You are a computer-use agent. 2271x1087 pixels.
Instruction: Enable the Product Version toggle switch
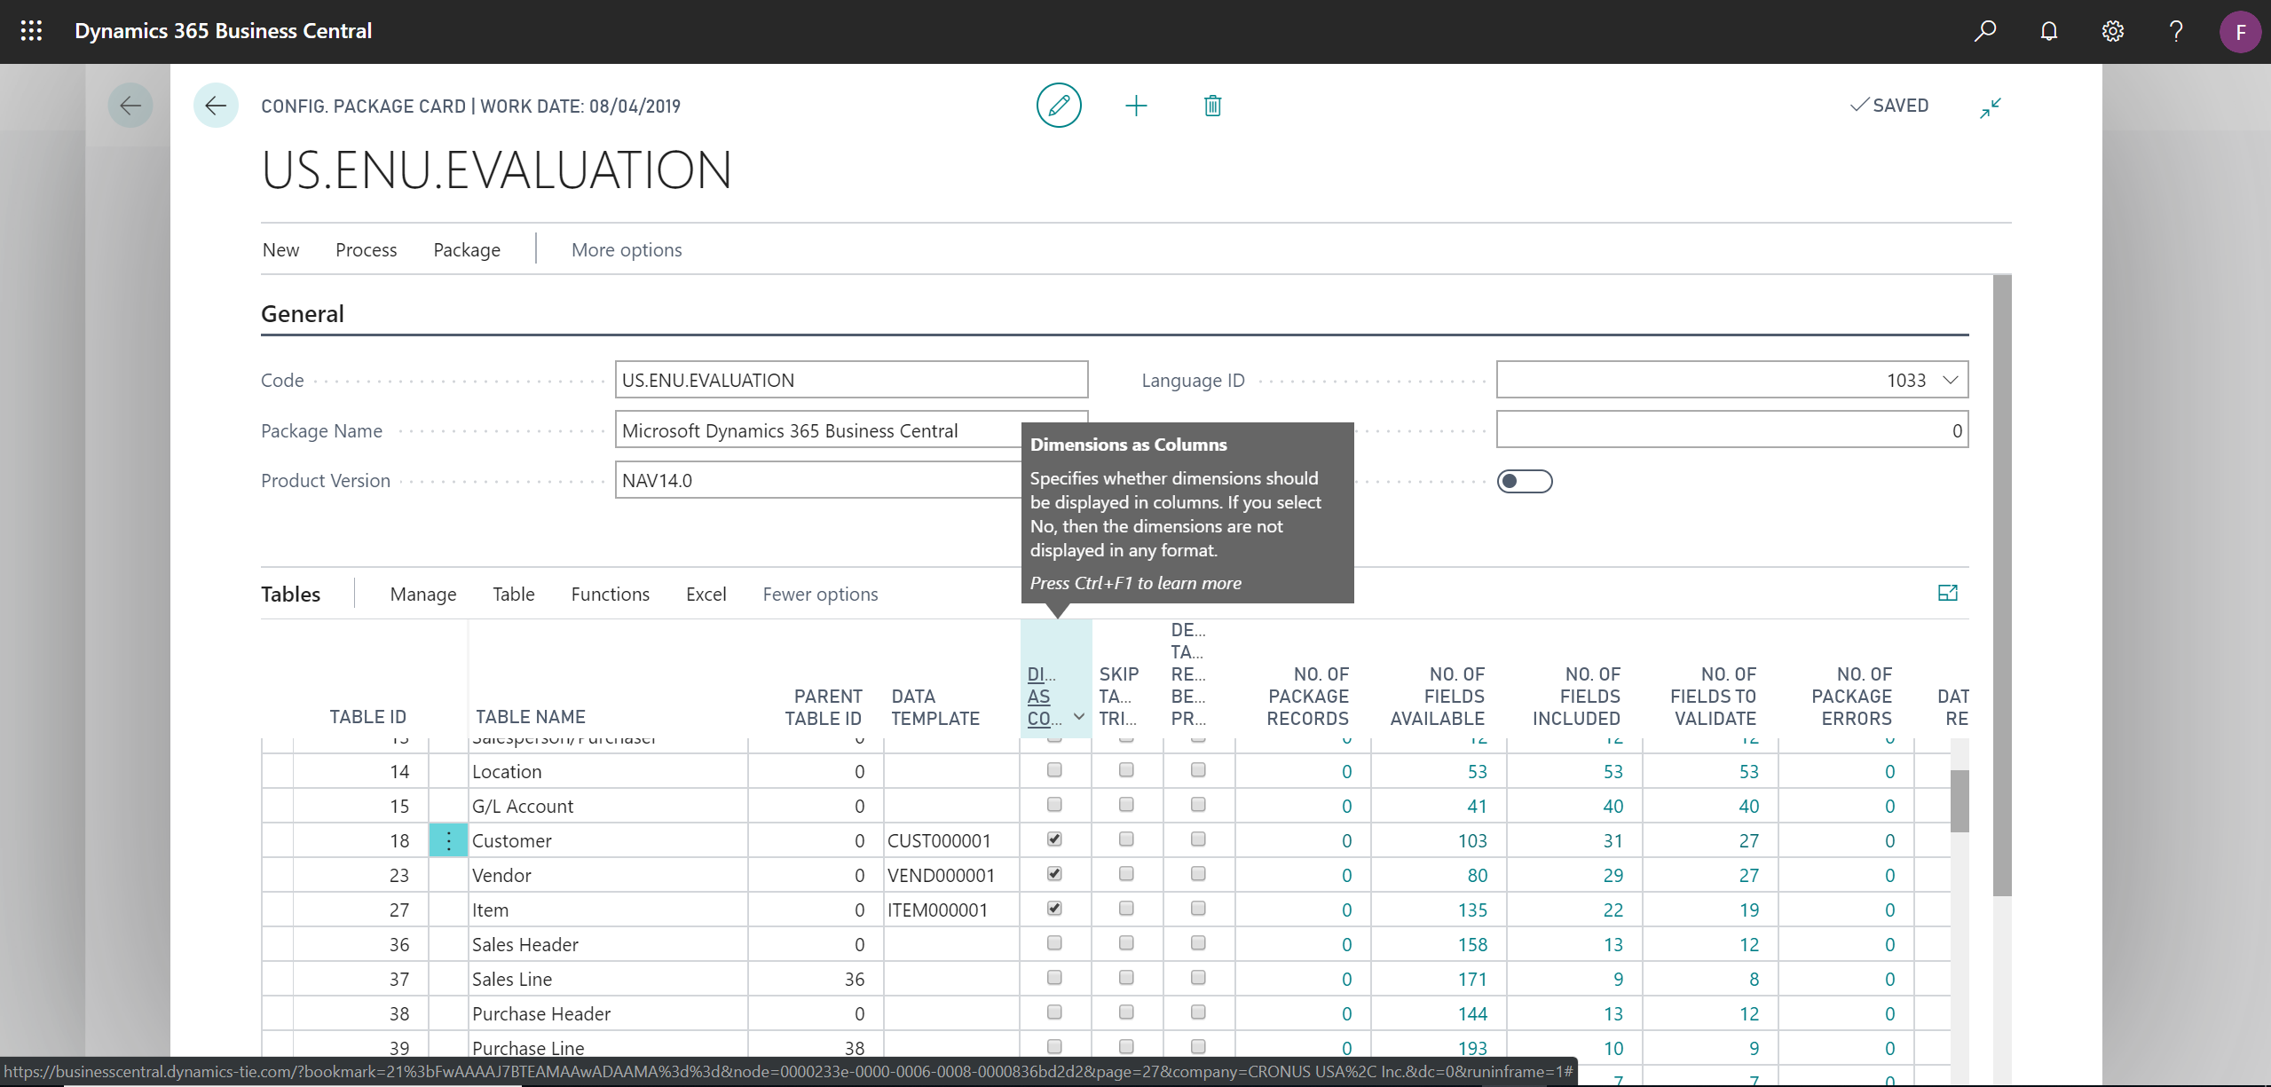coord(1526,481)
